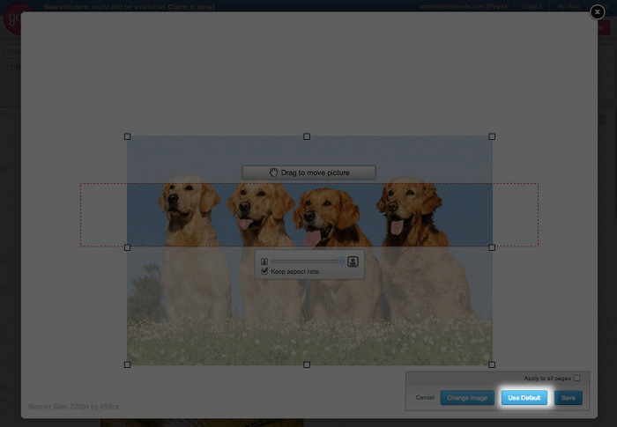Click the bottom-center resize handle
Screen dimensions: 617x427
pyautogui.click(x=307, y=364)
